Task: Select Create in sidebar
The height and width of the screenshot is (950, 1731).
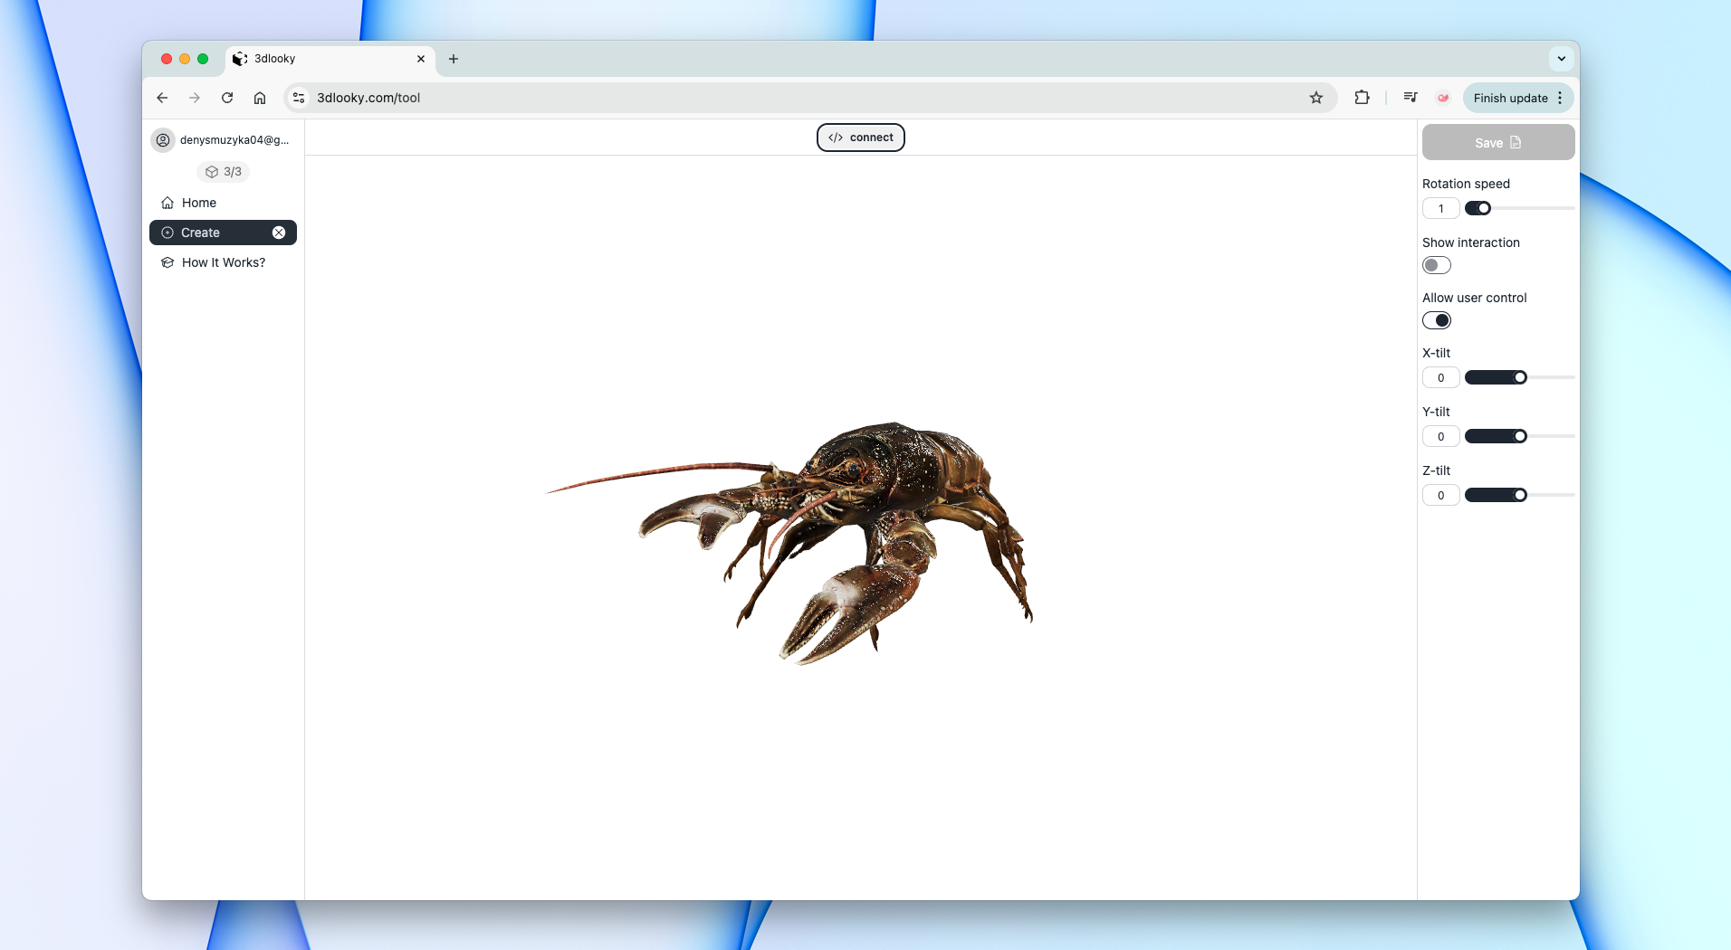Action: pos(223,233)
